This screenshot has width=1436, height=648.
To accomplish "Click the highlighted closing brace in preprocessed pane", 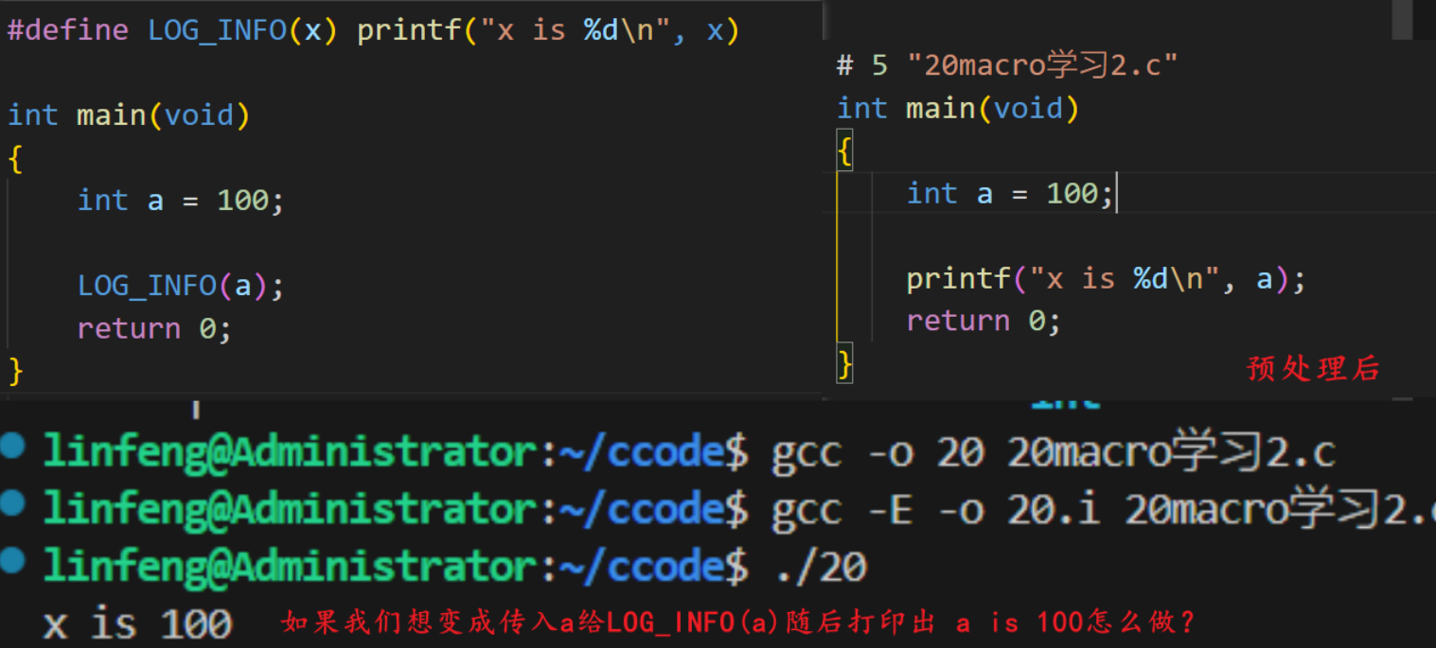I will [x=845, y=362].
